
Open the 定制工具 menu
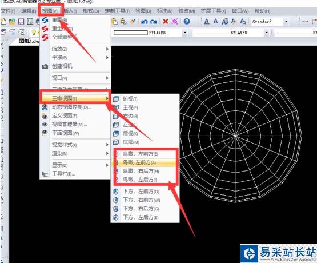click(117, 11)
